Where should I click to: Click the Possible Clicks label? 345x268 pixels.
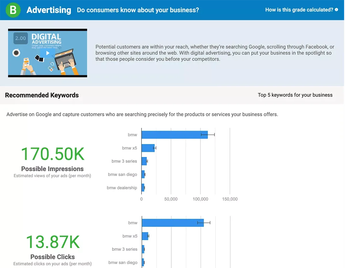(53, 257)
